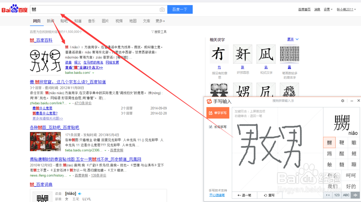Click the 笔画数较多的简体字 tile
The height and width of the screenshot is (202, 361).
[290, 54]
